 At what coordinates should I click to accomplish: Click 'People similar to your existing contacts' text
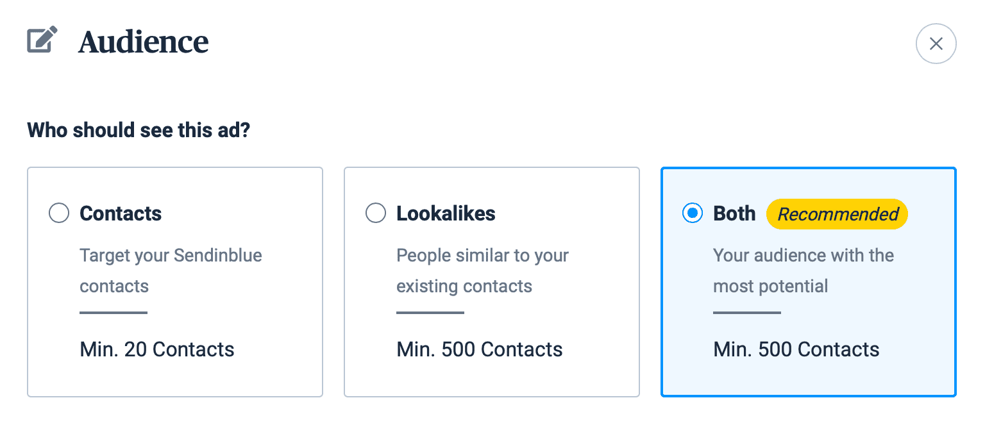(482, 270)
